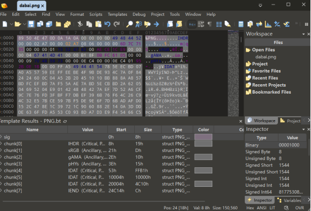
Task: Click the Save All toolbar icon
Action: click(49, 24)
